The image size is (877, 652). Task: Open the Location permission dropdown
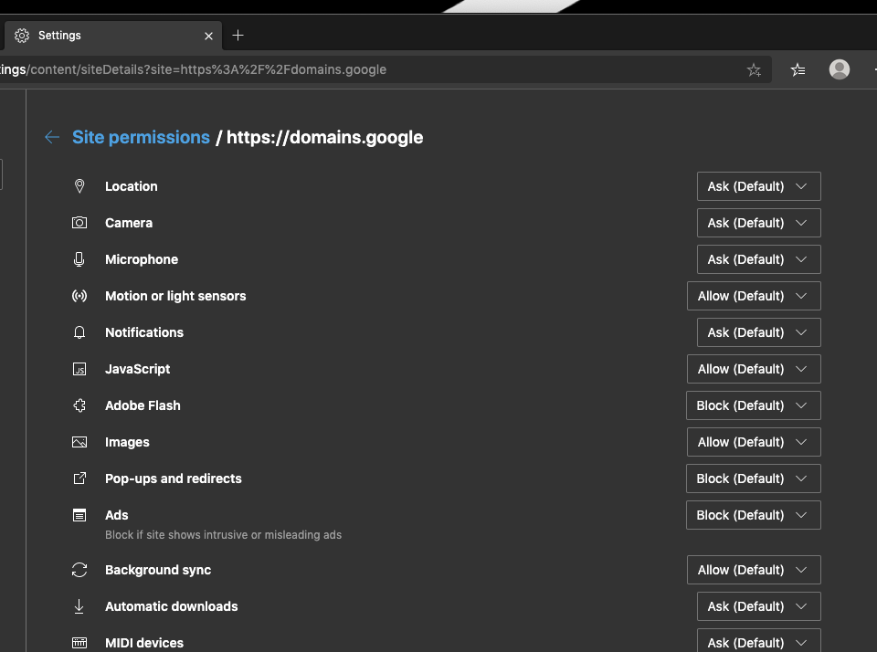(758, 186)
